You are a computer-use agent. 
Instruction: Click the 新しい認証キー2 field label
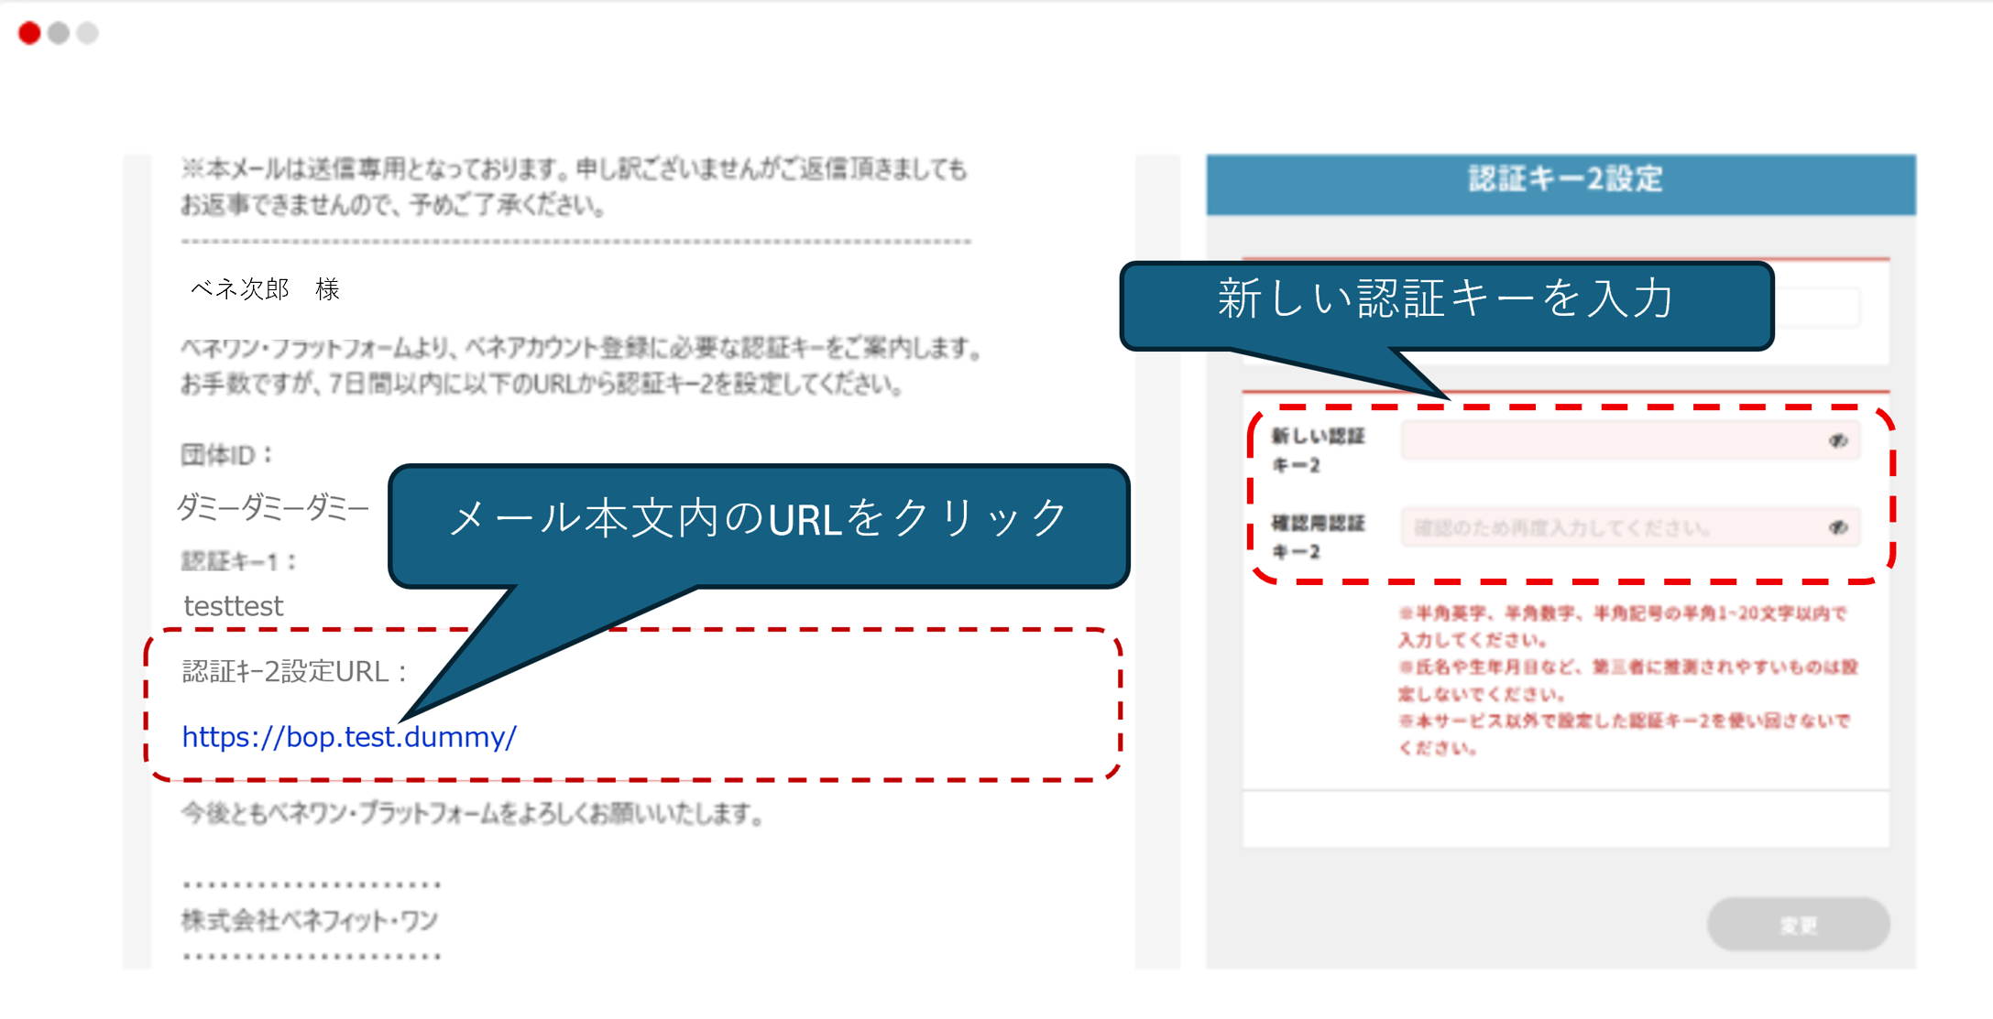pos(1318,450)
